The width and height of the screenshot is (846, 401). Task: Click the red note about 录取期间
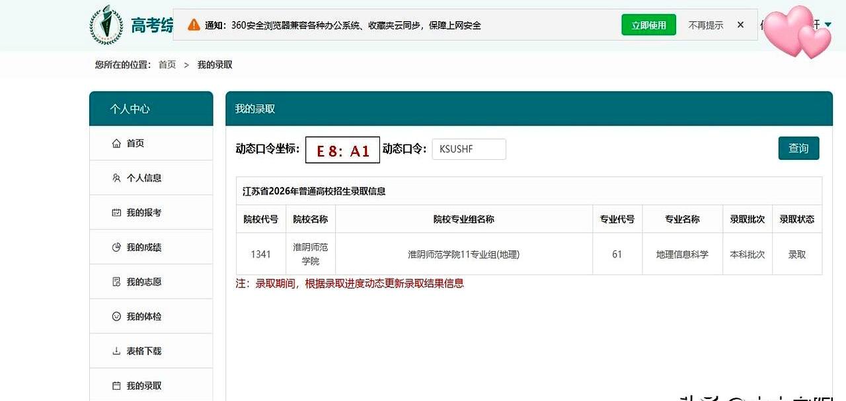tap(350, 283)
